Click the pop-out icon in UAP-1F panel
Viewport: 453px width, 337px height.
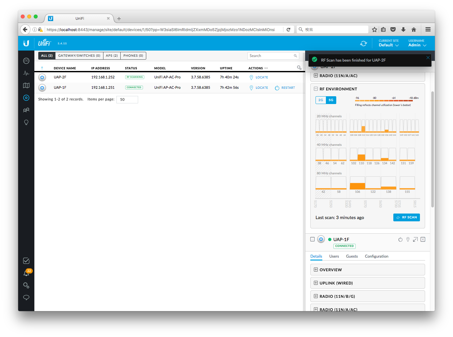tap(415, 239)
